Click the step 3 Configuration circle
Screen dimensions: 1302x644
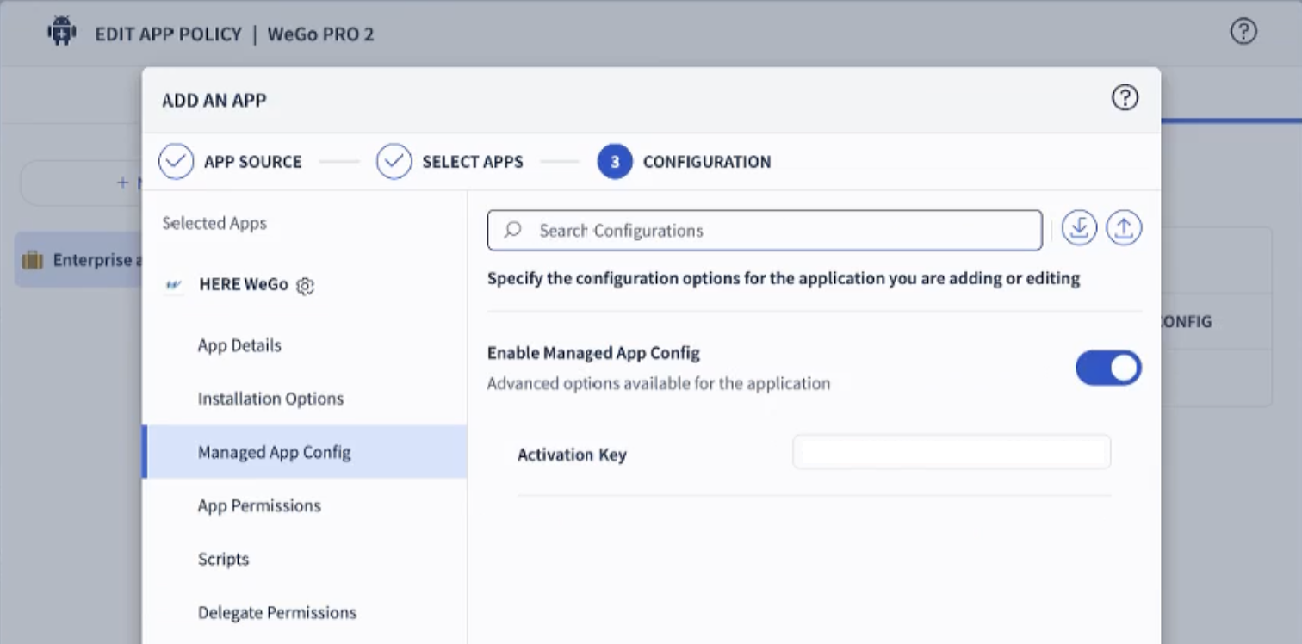click(615, 162)
